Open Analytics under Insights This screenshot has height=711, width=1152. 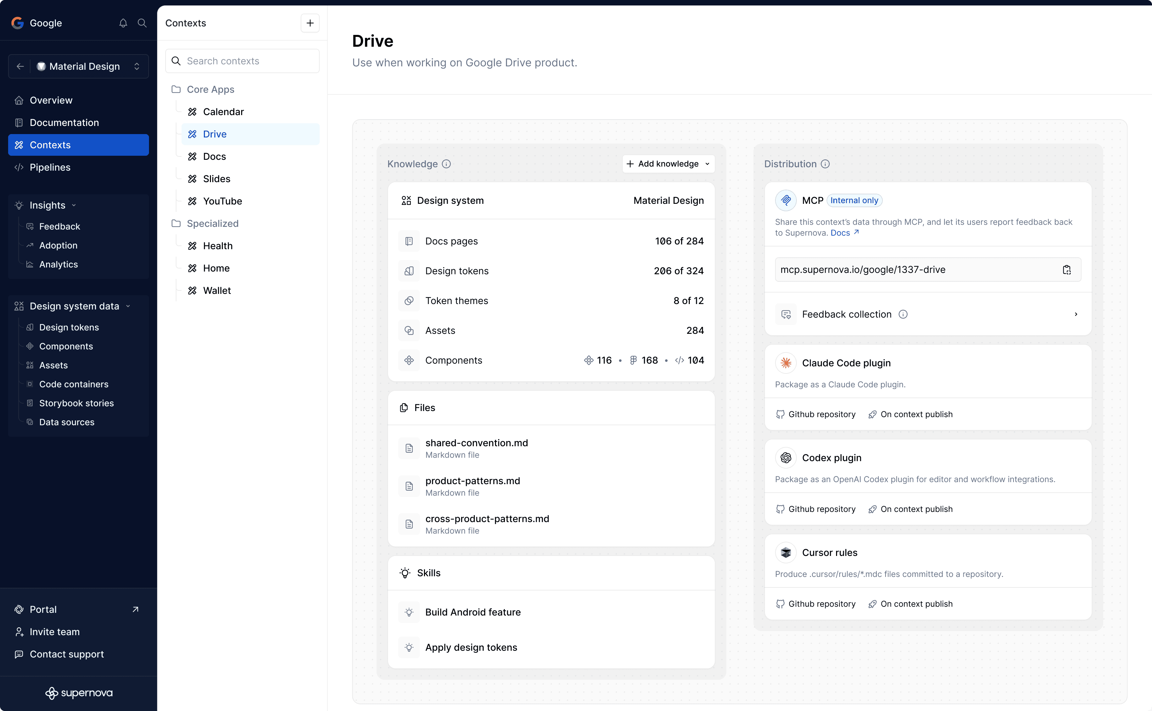59,264
